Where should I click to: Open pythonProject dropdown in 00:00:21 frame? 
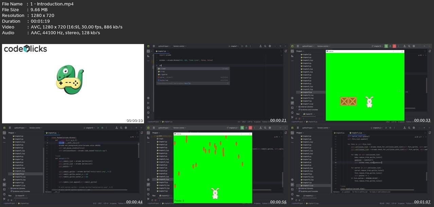pos(165,46)
